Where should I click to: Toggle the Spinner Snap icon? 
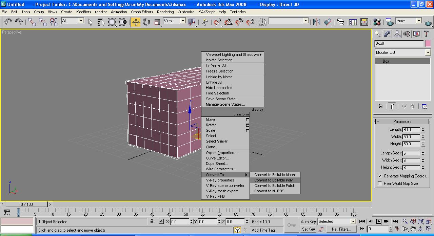(250, 22)
